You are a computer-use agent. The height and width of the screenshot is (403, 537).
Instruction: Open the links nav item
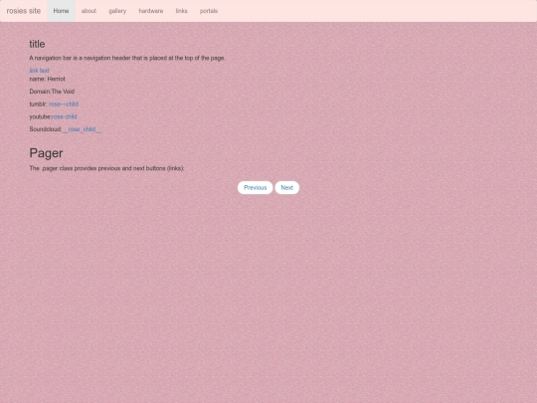coord(182,11)
